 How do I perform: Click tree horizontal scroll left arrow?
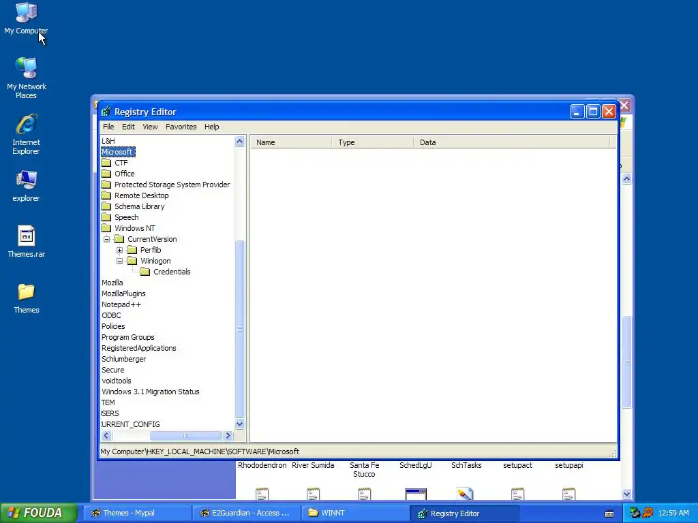click(x=106, y=435)
